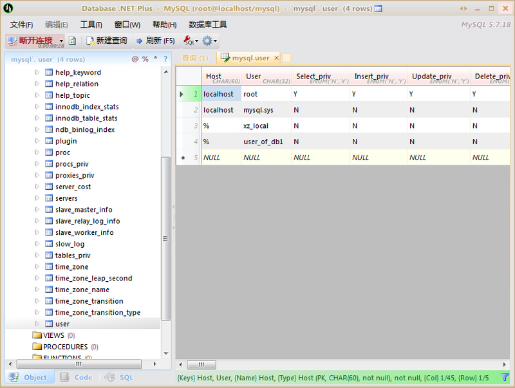Open the disconnect button dropdown arrow

pyautogui.click(x=61, y=41)
